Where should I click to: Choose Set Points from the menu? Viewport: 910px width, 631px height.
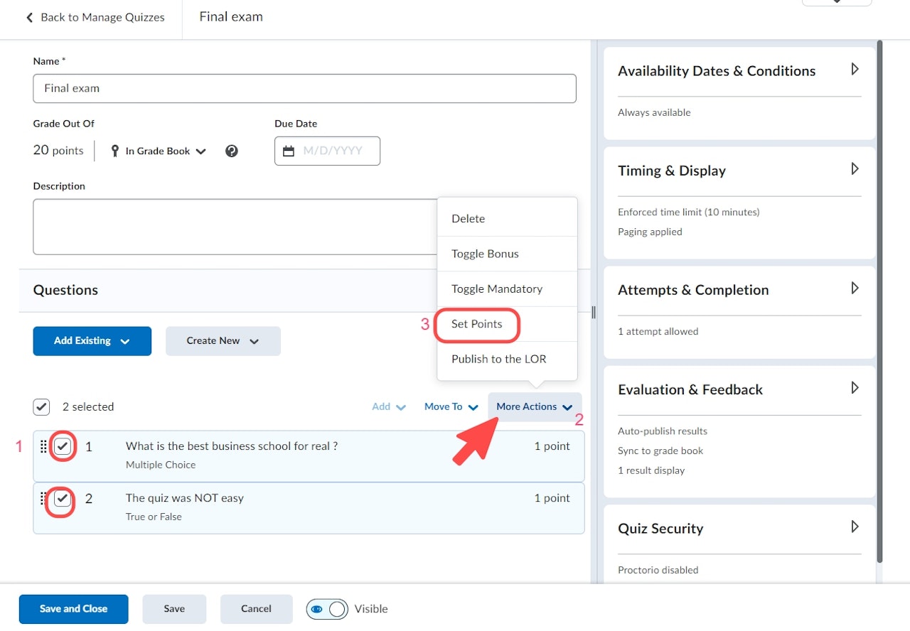click(x=477, y=324)
